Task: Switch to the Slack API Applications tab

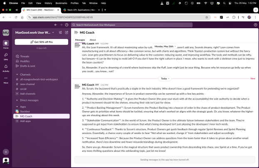Action: pyautogui.click(x=81, y=10)
